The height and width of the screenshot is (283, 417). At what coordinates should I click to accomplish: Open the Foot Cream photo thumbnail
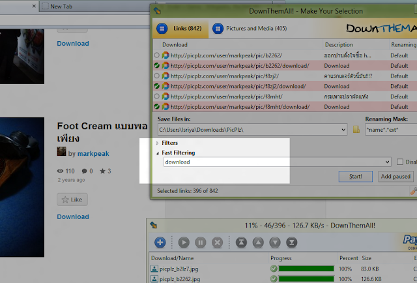click(x=22, y=187)
